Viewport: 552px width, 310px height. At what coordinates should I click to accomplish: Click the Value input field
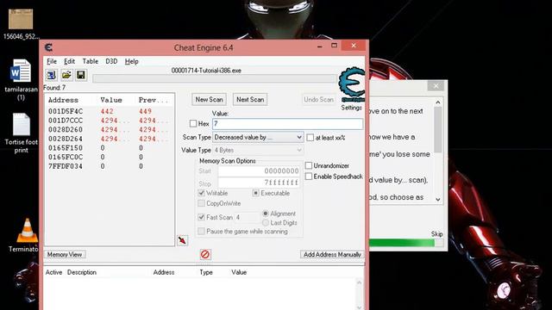(287, 124)
